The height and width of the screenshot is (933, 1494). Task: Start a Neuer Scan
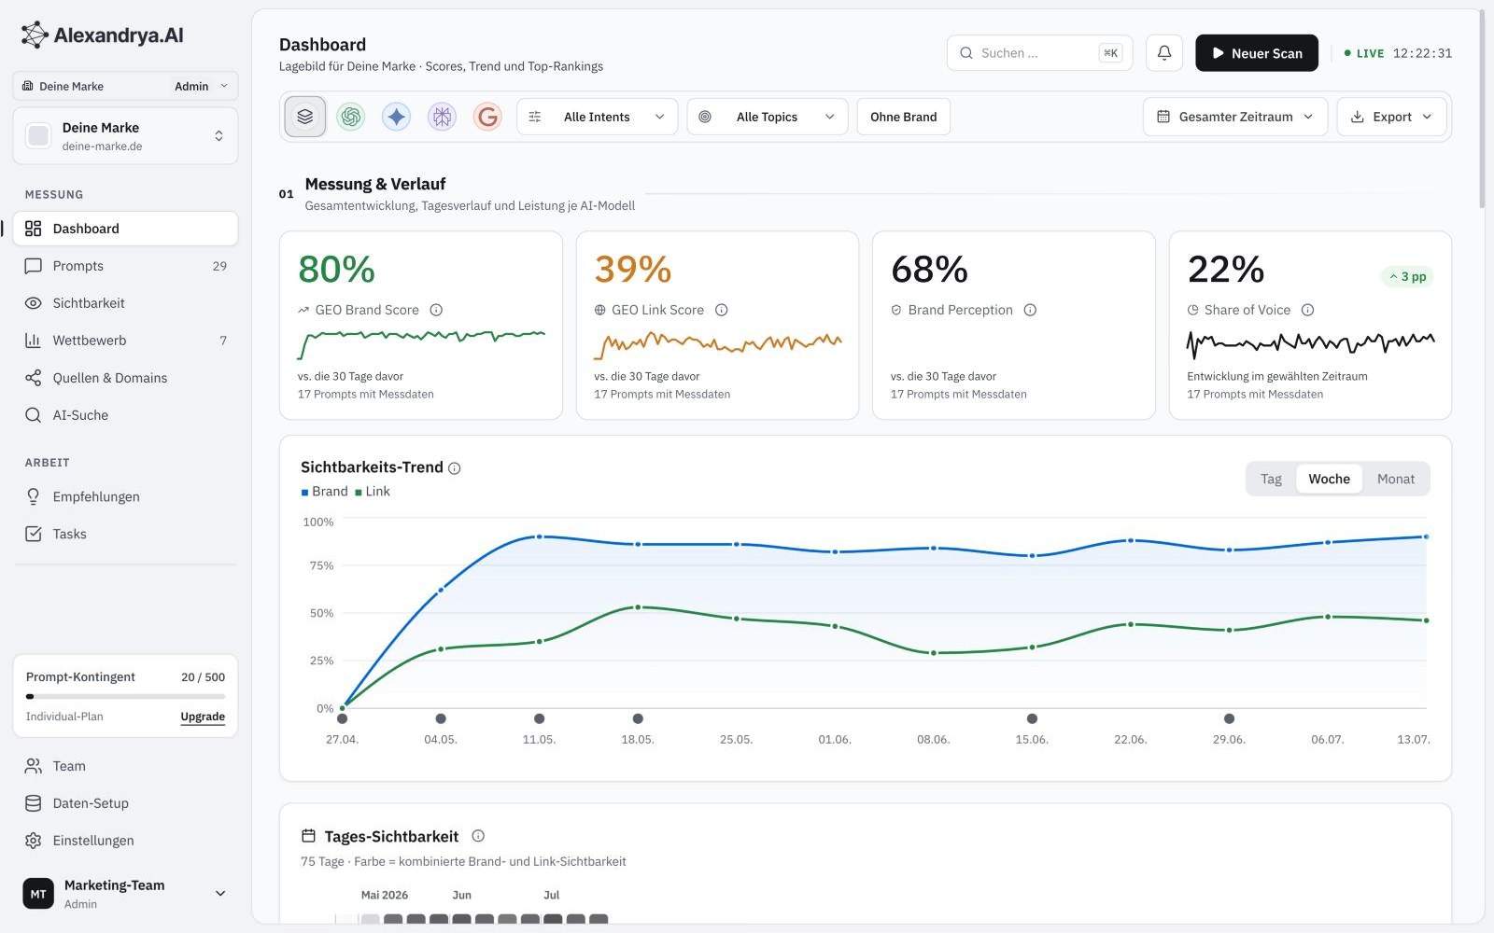(1257, 53)
